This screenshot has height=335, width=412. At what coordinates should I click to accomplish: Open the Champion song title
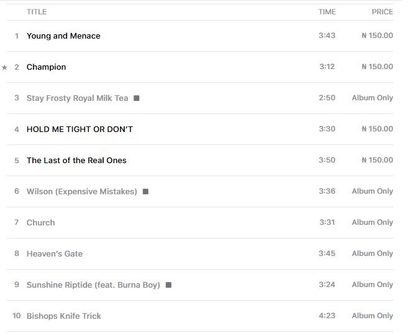coord(46,67)
